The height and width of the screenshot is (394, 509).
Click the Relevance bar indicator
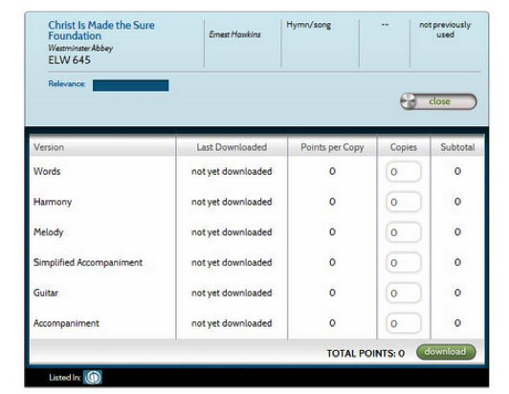(x=130, y=85)
